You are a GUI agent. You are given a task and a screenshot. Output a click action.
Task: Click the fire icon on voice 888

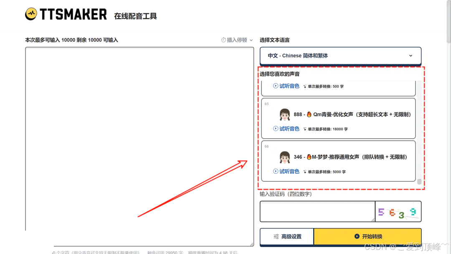[309, 114]
